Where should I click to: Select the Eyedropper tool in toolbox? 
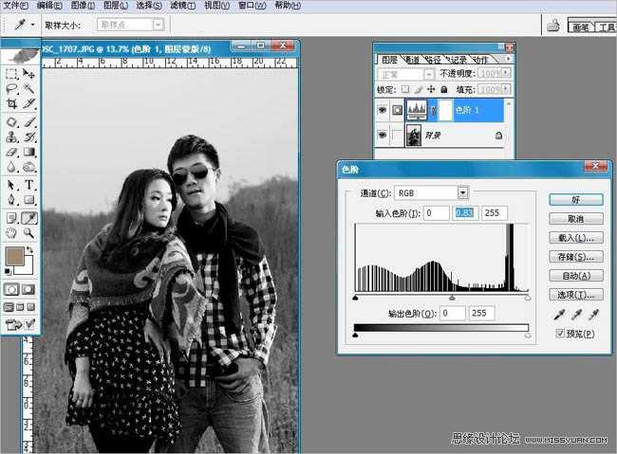pos(28,218)
